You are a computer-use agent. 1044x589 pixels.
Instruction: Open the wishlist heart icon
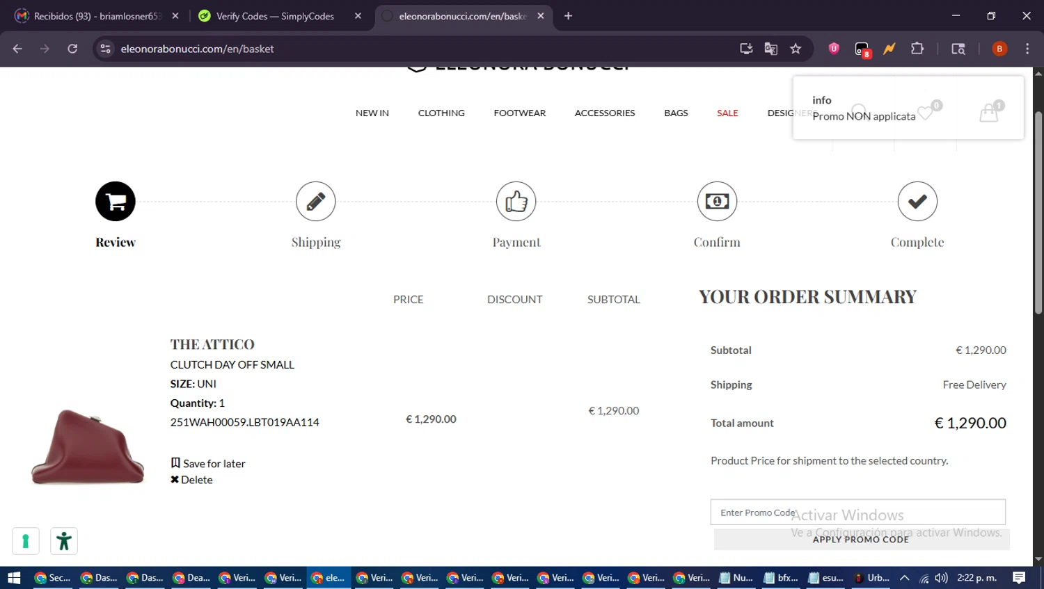926,113
